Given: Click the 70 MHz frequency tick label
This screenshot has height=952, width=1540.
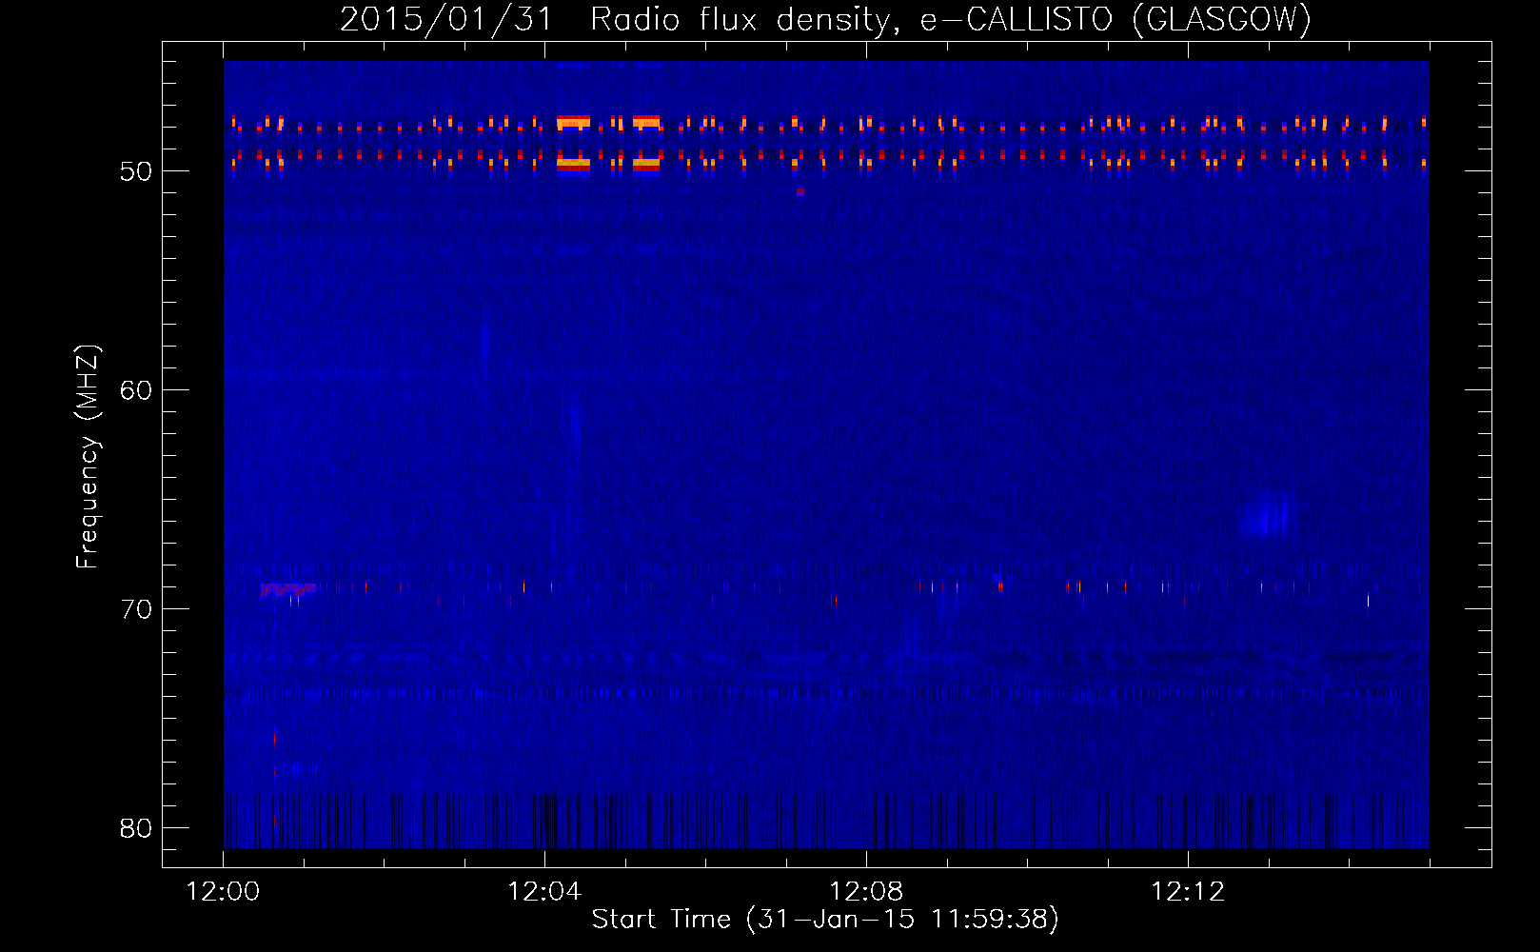Looking at the screenshot, I should point(136,609).
